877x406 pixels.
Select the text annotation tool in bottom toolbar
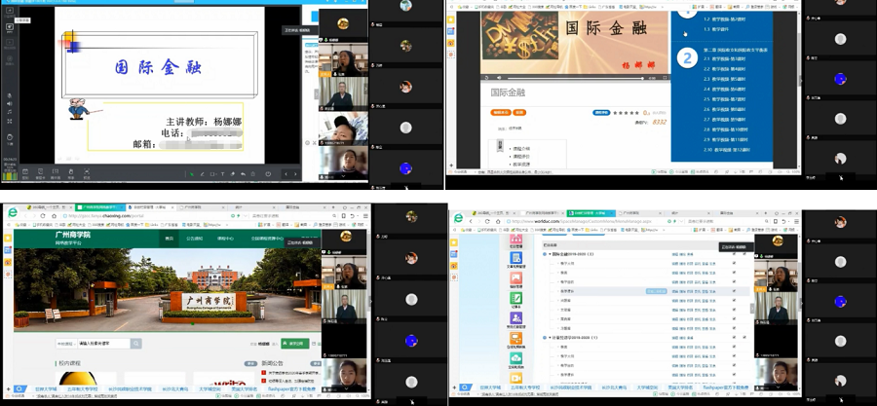(221, 174)
